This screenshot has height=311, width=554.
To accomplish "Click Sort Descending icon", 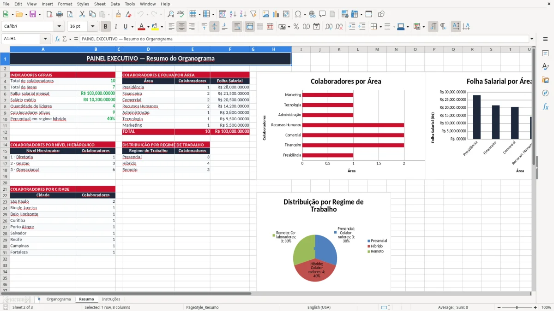I will 243,14.
